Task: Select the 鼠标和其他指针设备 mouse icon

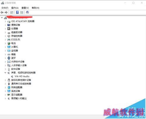Action: pyautogui.click(x=9, y=80)
